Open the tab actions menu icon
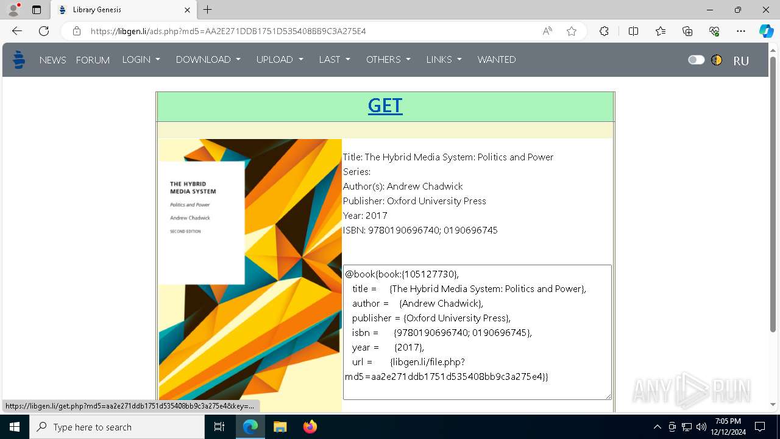780x439 pixels. pos(37,10)
